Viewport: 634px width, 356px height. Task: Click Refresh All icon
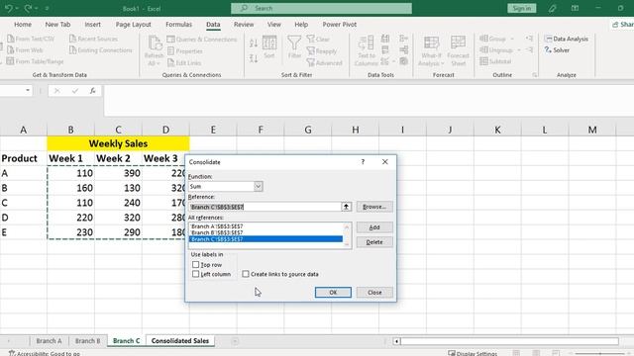point(154,50)
